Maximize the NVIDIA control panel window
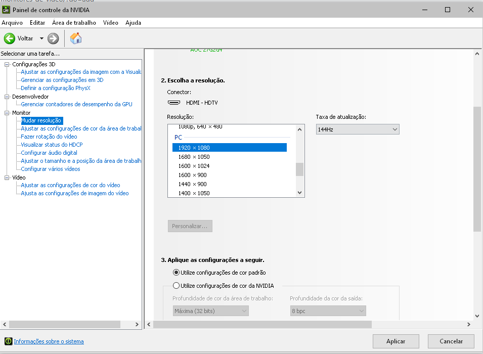The height and width of the screenshot is (354, 483). [x=448, y=10]
